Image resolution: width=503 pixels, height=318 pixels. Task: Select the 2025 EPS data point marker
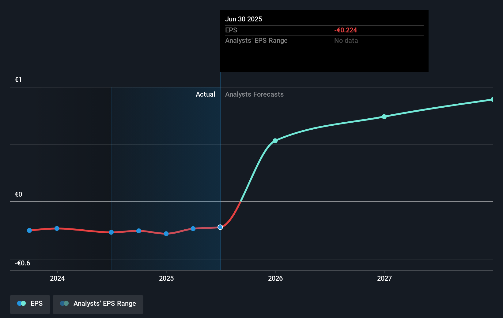(x=166, y=234)
